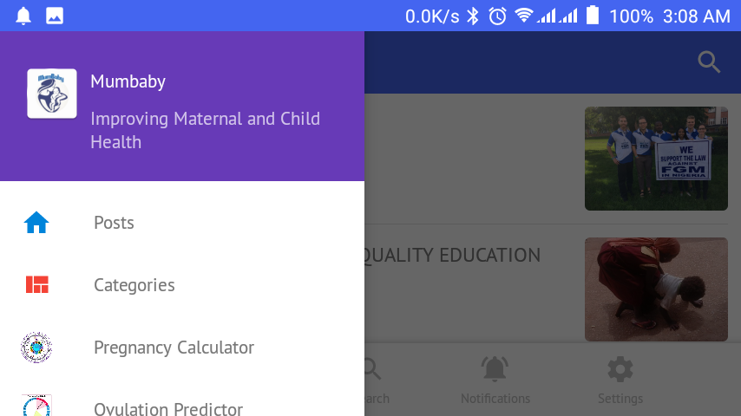Open the FGM law support photo
The height and width of the screenshot is (416, 741).
(x=656, y=159)
